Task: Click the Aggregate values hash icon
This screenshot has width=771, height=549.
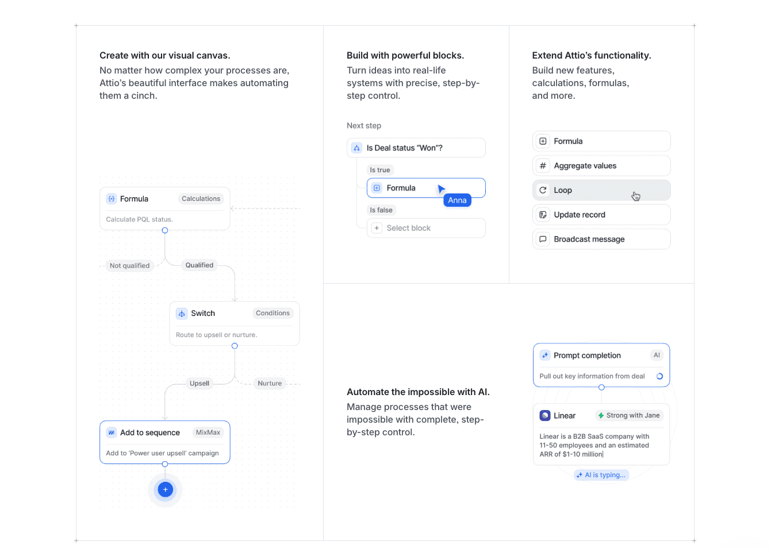Action: [x=543, y=165]
